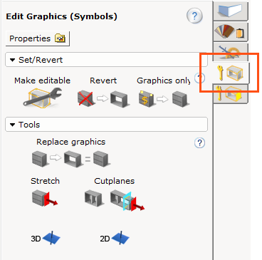Click Make editable wrench icon
The height and width of the screenshot is (260, 262).
pyautogui.click(x=42, y=98)
